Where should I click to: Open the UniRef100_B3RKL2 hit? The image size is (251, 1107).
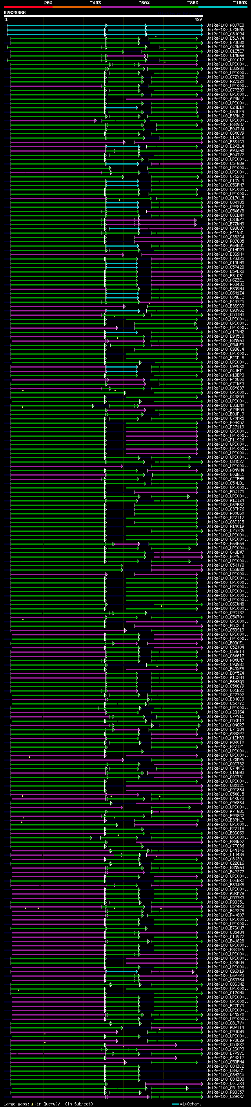pyautogui.click(x=225, y=116)
